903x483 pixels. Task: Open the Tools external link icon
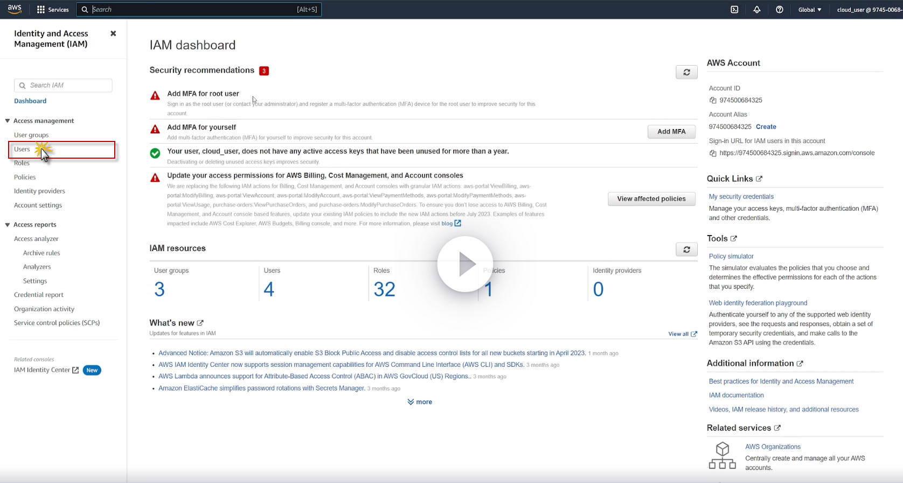tap(734, 238)
